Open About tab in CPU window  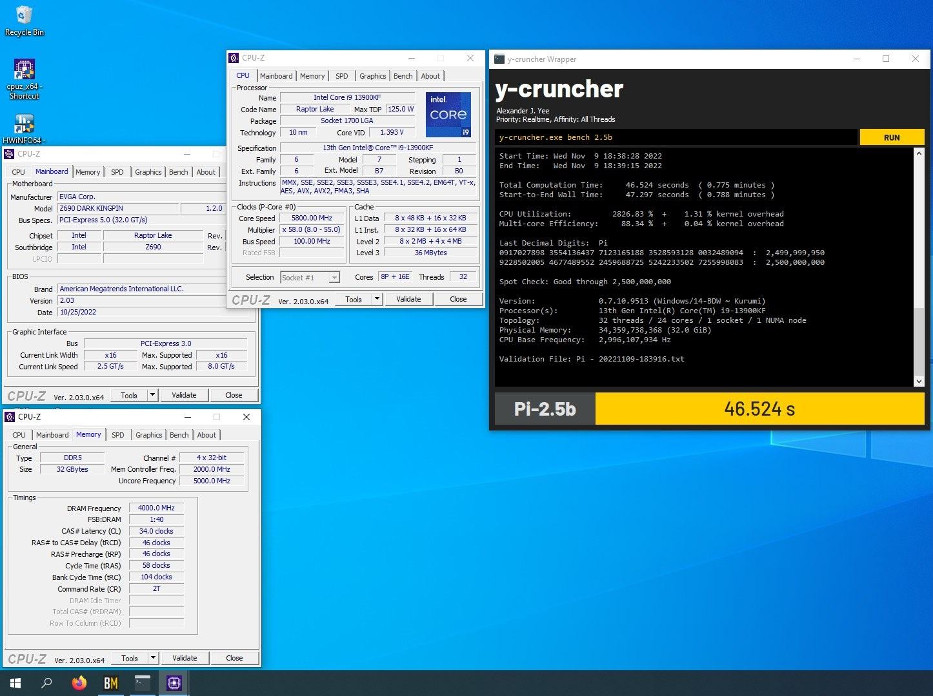click(x=430, y=76)
